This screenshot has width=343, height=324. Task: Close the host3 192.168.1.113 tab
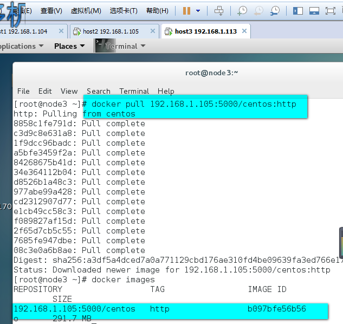(x=244, y=31)
